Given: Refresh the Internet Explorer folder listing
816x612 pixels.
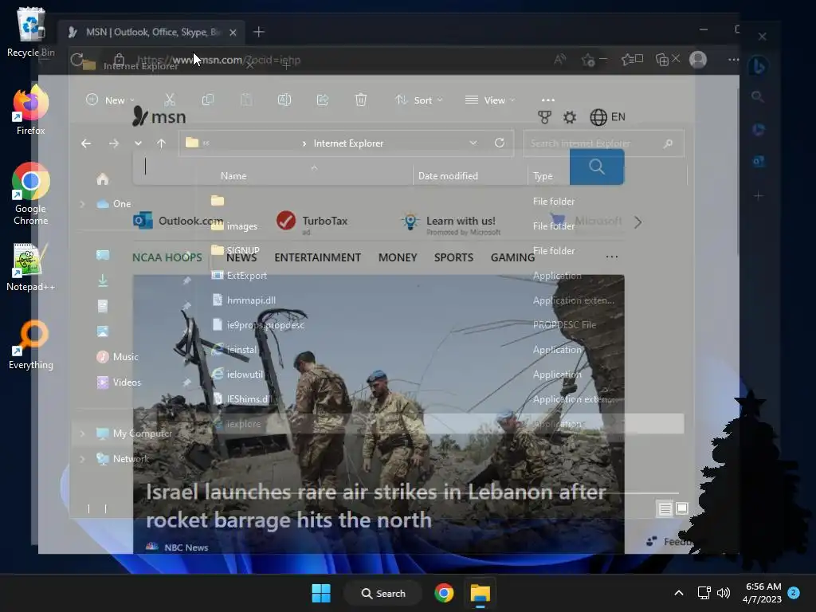Looking at the screenshot, I should tap(500, 143).
